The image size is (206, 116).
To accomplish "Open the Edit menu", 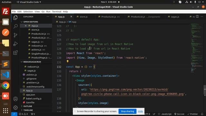I will [19, 12].
